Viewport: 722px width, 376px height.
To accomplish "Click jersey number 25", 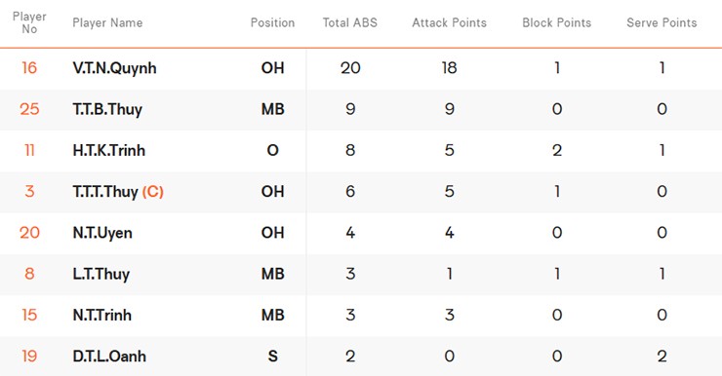I will (29, 109).
